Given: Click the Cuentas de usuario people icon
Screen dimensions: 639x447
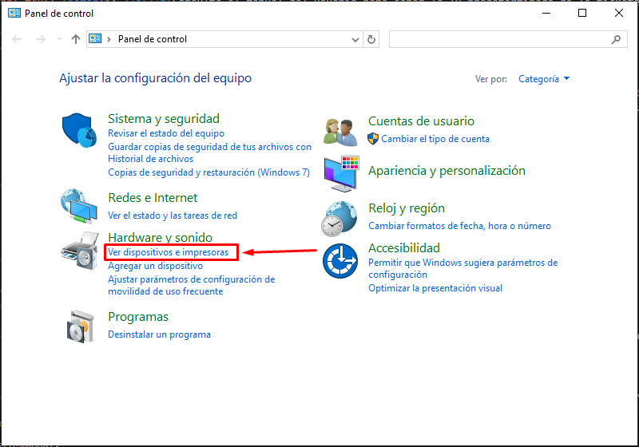Looking at the screenshot, I should tap(341, 133).
